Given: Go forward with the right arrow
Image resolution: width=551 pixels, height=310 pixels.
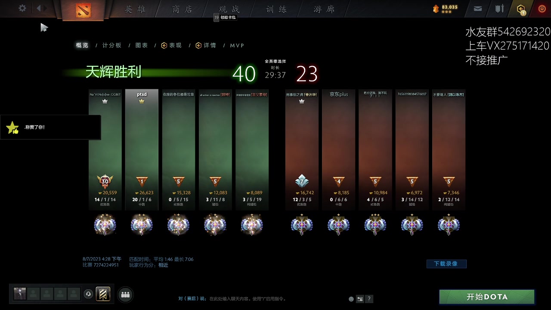Looking at the screenshot, I should 46,8.
